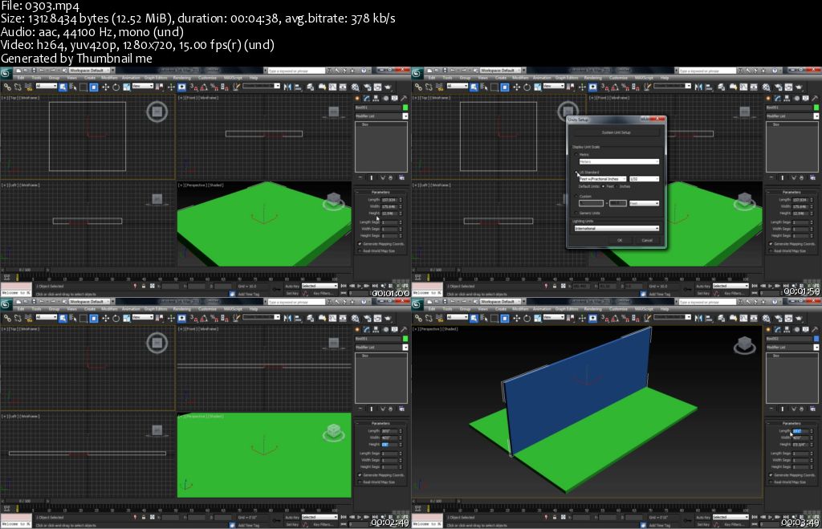Image resolution: width=822 pixels, height=529 pixels.
Task: Open International lighting units dropdown
Action: [x=616, y=229]
